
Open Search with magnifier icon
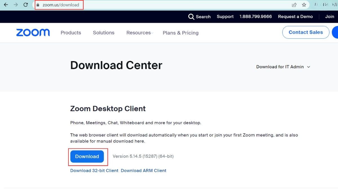pyautogui.click(x=191, y=17)
